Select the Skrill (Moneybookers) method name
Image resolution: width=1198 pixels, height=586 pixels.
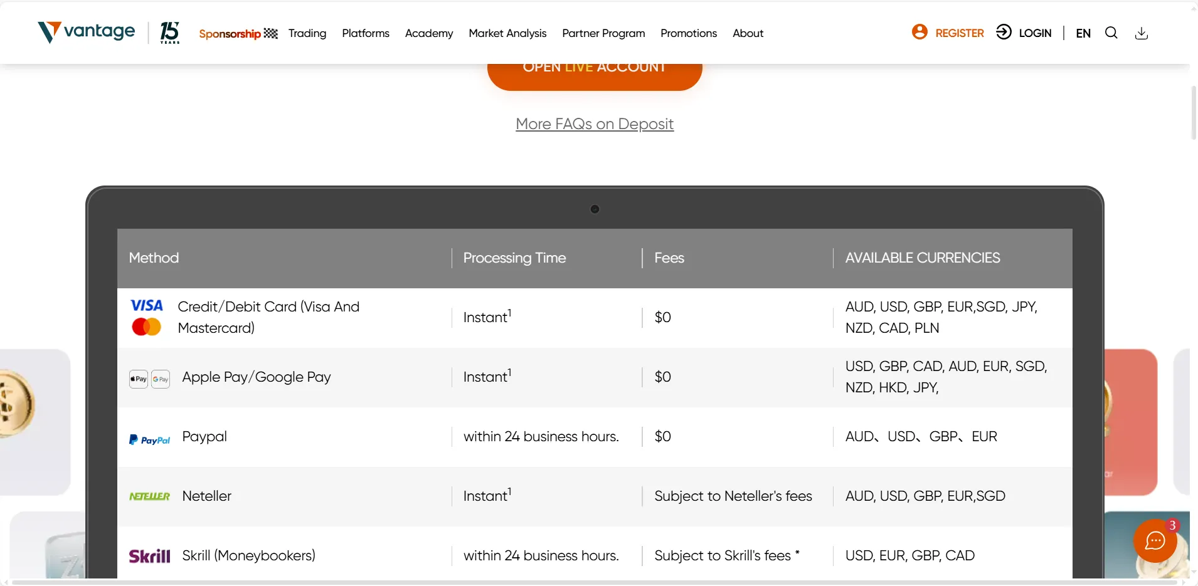click(249, 555)
